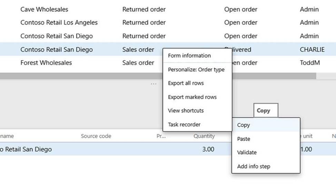336x190 pixels.
Task: Choose Copy in the Task recorder submenu
Action: 244,125
